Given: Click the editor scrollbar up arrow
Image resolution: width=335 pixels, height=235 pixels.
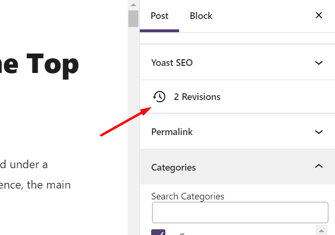Looking at the screenshot, I should [x=133, y=4].
